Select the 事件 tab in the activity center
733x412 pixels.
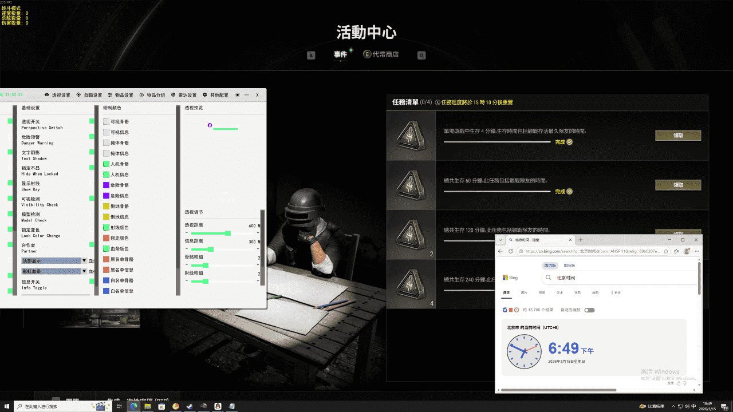click(x=340, y=54)
